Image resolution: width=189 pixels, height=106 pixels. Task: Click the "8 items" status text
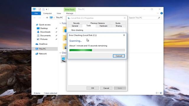pyautogui.click(x=37, y=93)
